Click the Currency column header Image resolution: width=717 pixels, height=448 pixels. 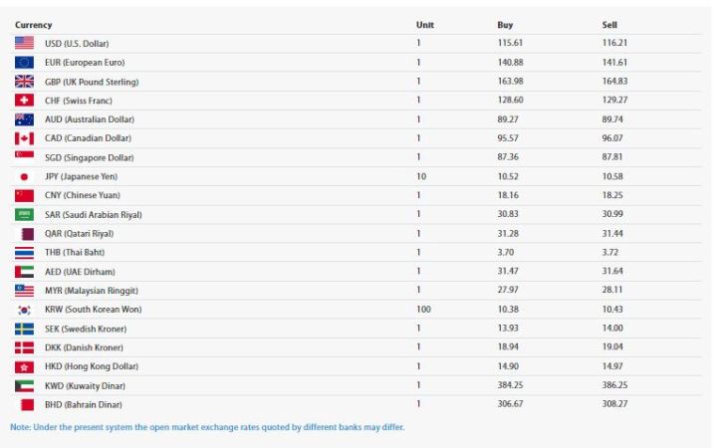coord(34,24)
